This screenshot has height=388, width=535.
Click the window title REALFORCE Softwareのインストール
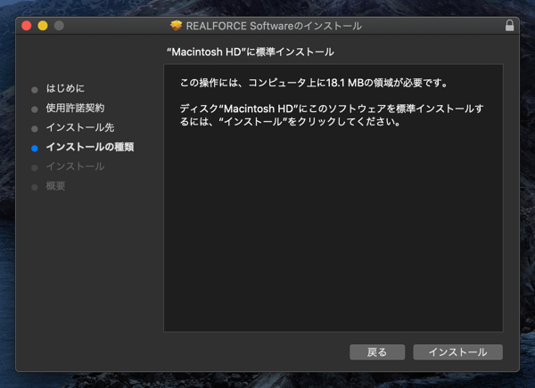click(274, 26)
